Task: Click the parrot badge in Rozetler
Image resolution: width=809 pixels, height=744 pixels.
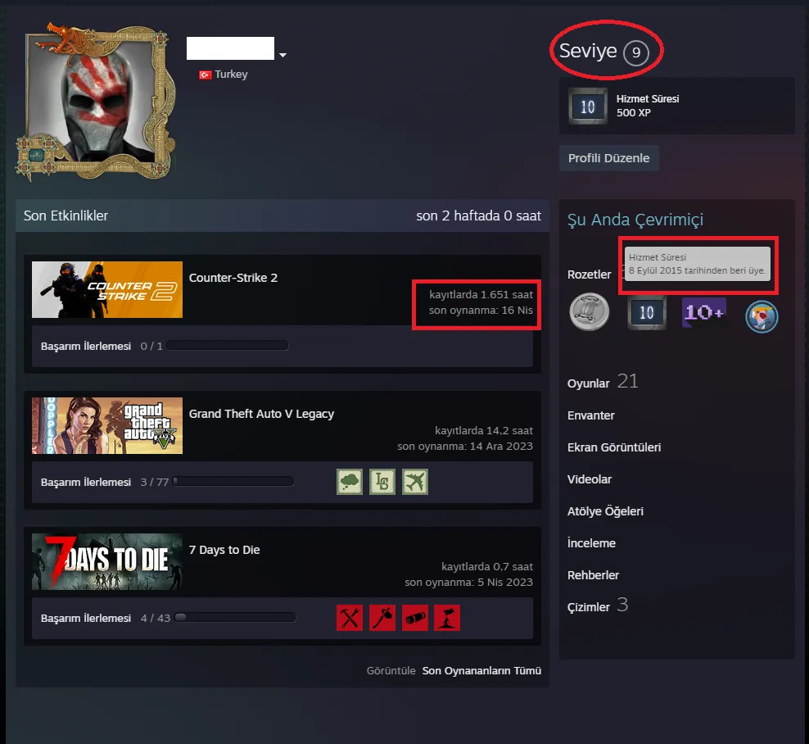Action: click(x=762, y=316)
